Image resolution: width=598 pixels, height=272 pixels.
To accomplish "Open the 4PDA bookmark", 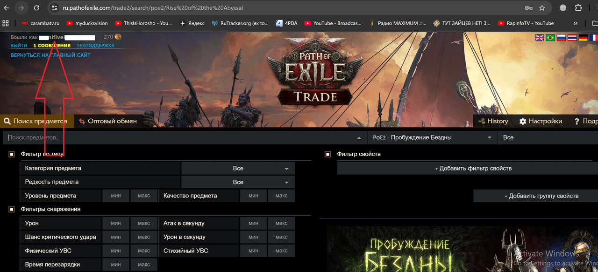I will pos(286,23).
